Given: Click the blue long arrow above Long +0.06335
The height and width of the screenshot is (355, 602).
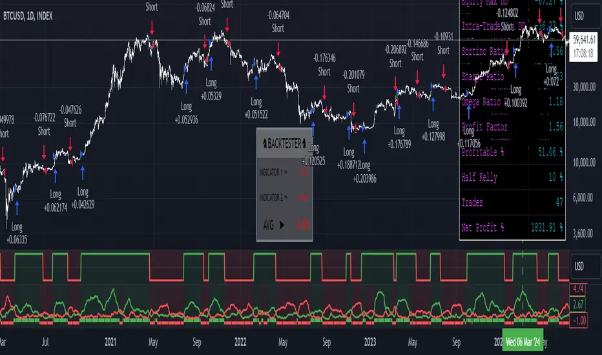Looking at the screenshot, I should tap(17, 208).
